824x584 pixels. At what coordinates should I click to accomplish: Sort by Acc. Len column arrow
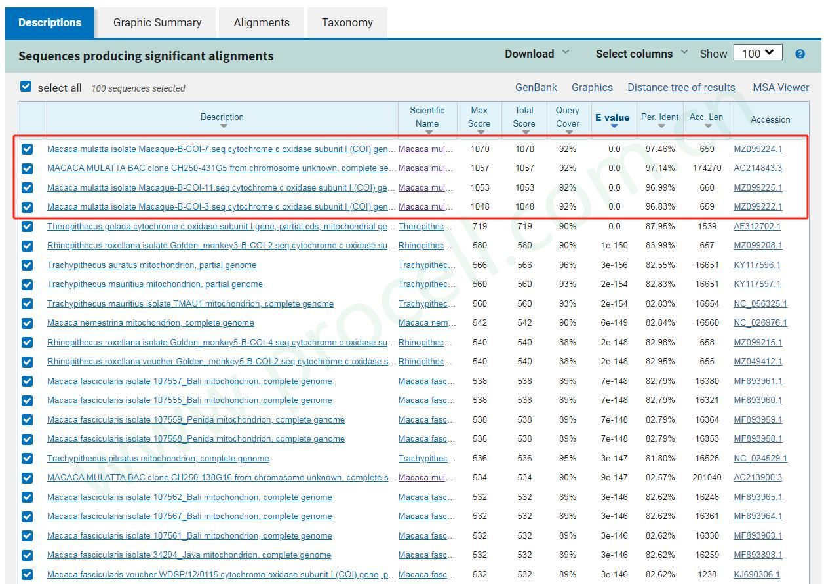pyautogui.click(x=707, y=127)
